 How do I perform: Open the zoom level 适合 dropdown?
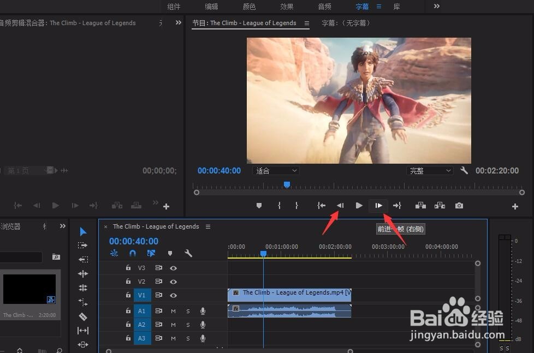click(276, 171)
